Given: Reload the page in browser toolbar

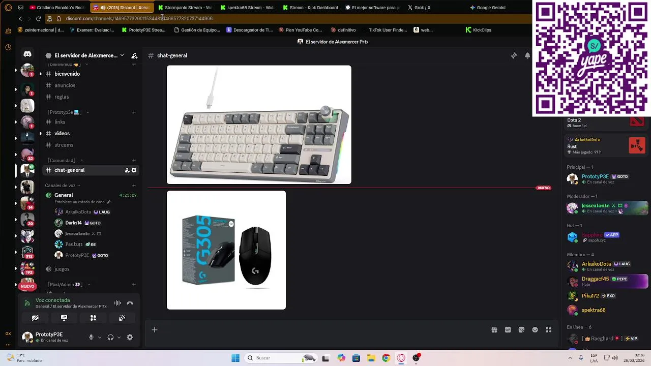Looking at the screenshot, I should 38,19.
